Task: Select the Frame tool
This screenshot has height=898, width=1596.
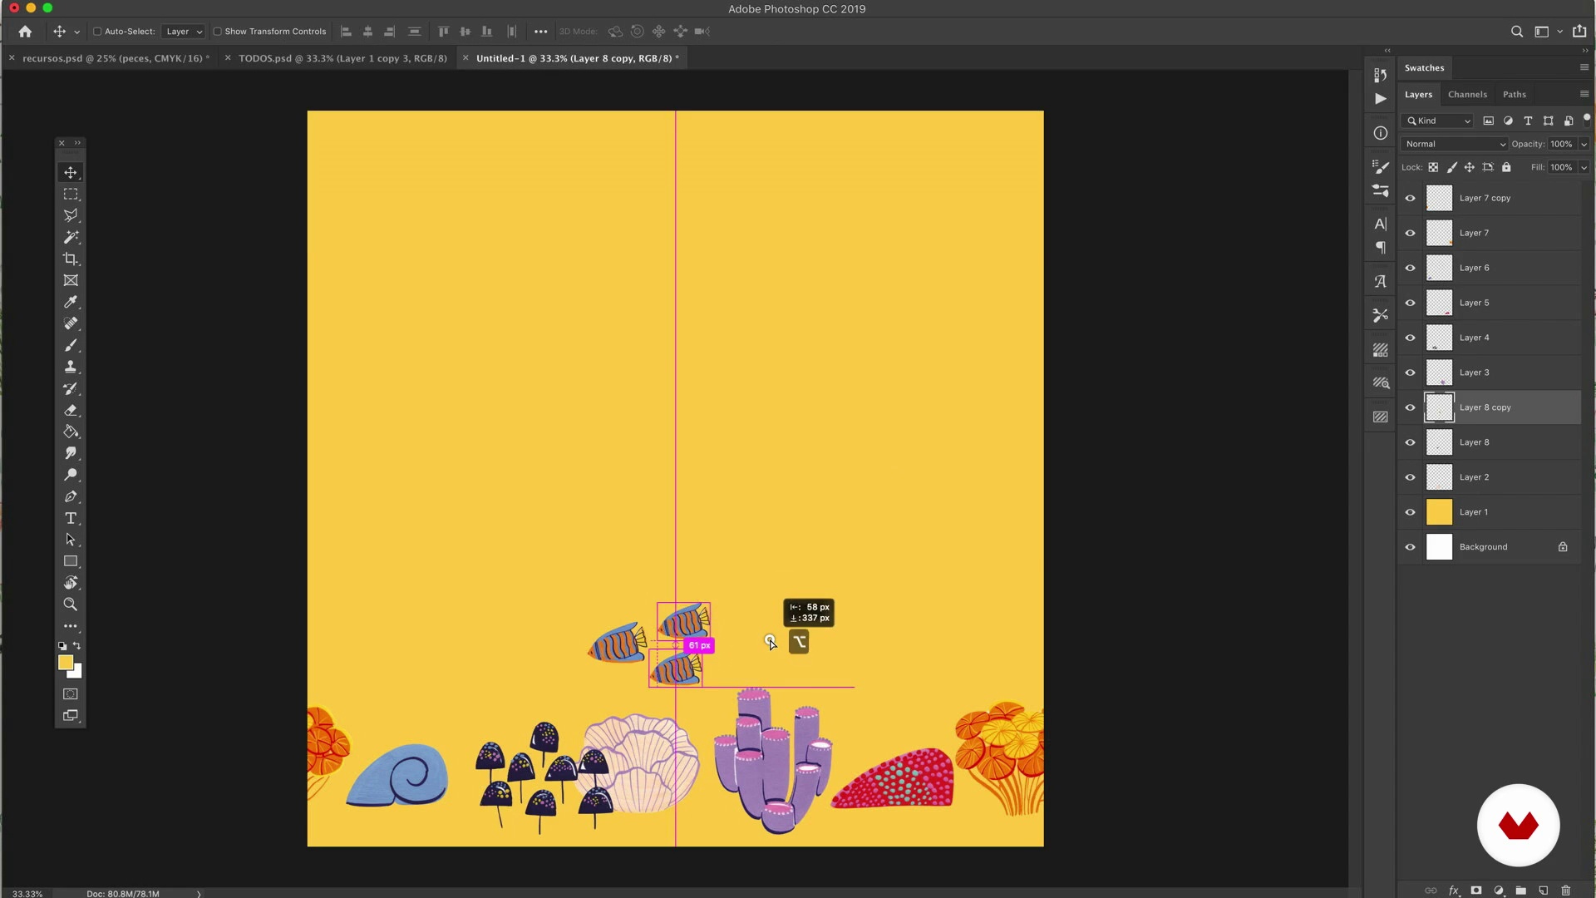Action: [71, 280]
